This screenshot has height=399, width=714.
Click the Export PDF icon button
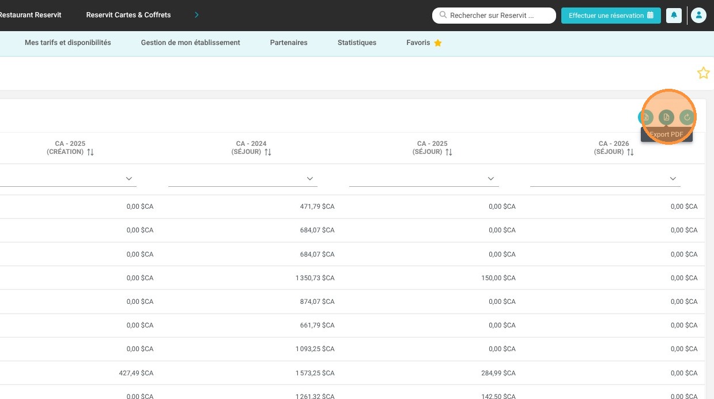pos(666,118)
